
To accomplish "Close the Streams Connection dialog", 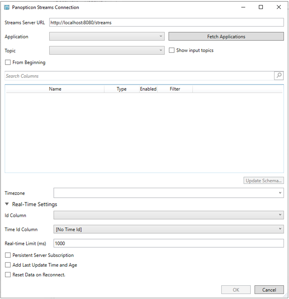I will 279,7.
